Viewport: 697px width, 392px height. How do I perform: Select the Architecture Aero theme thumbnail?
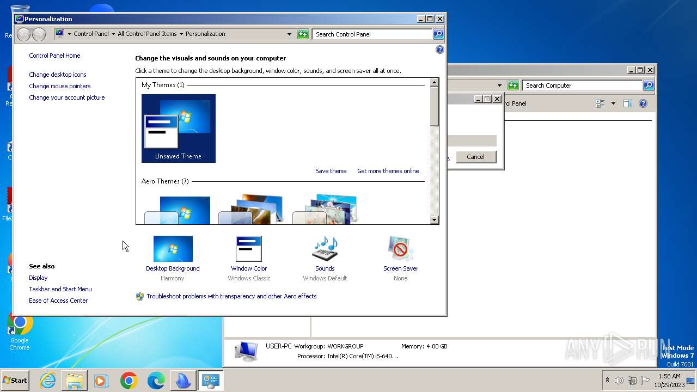coord(251,210)
